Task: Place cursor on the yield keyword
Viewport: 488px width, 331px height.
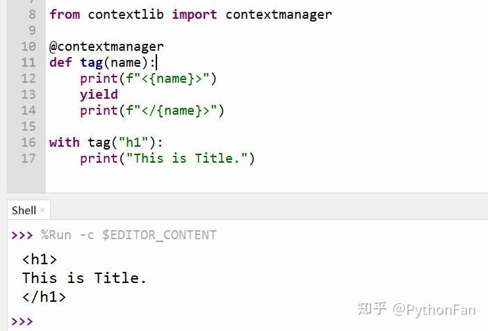Action: click(x=99, y=95)
